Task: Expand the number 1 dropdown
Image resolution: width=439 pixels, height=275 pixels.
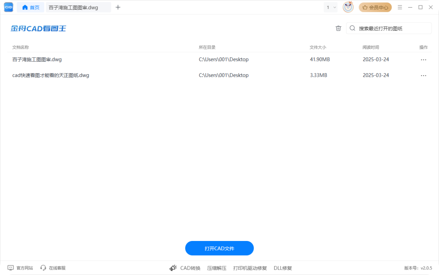Action: pos(331,7)
